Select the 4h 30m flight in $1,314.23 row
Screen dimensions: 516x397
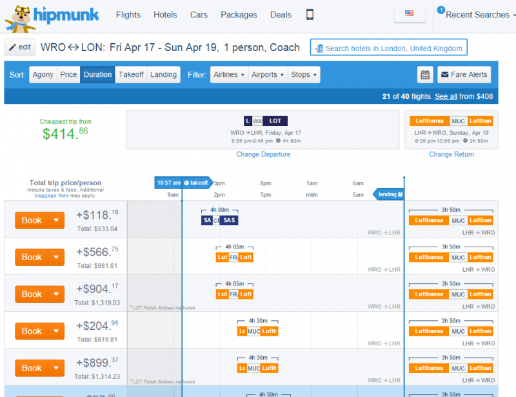coord(257,368)
